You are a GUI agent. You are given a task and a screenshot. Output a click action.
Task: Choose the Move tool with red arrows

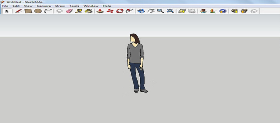pyautogui.click(x=110, y=11)
